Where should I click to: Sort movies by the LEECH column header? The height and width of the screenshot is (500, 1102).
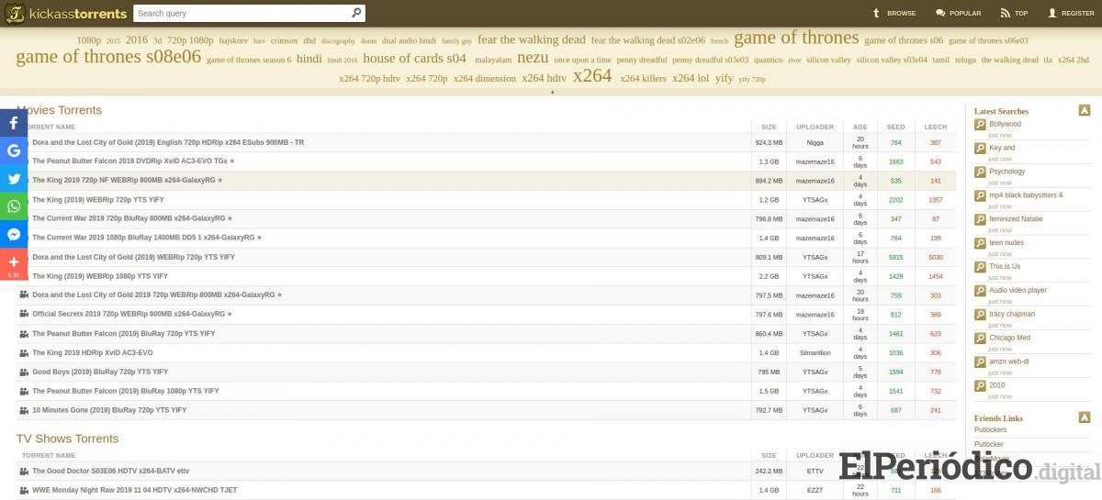935,127
